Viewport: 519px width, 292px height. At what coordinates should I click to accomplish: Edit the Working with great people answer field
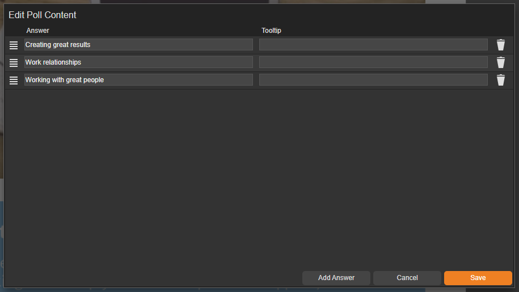coord(138,80)
